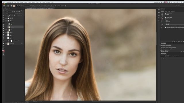Select the History Brush tool
This screenshot has width=184, height=103.
point(3,27)
